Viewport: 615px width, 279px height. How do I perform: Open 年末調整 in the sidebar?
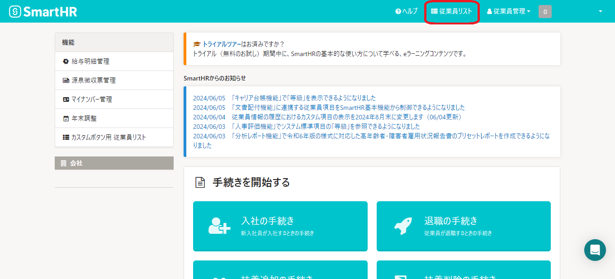click(114, 118)
